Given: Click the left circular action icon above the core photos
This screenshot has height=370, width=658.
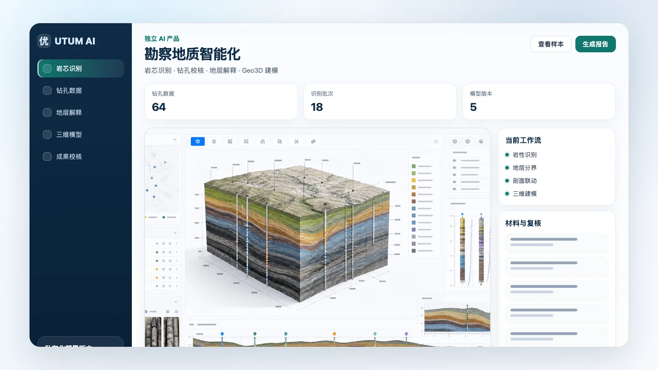Looking at the screenshot, I should tap(168, 311).
